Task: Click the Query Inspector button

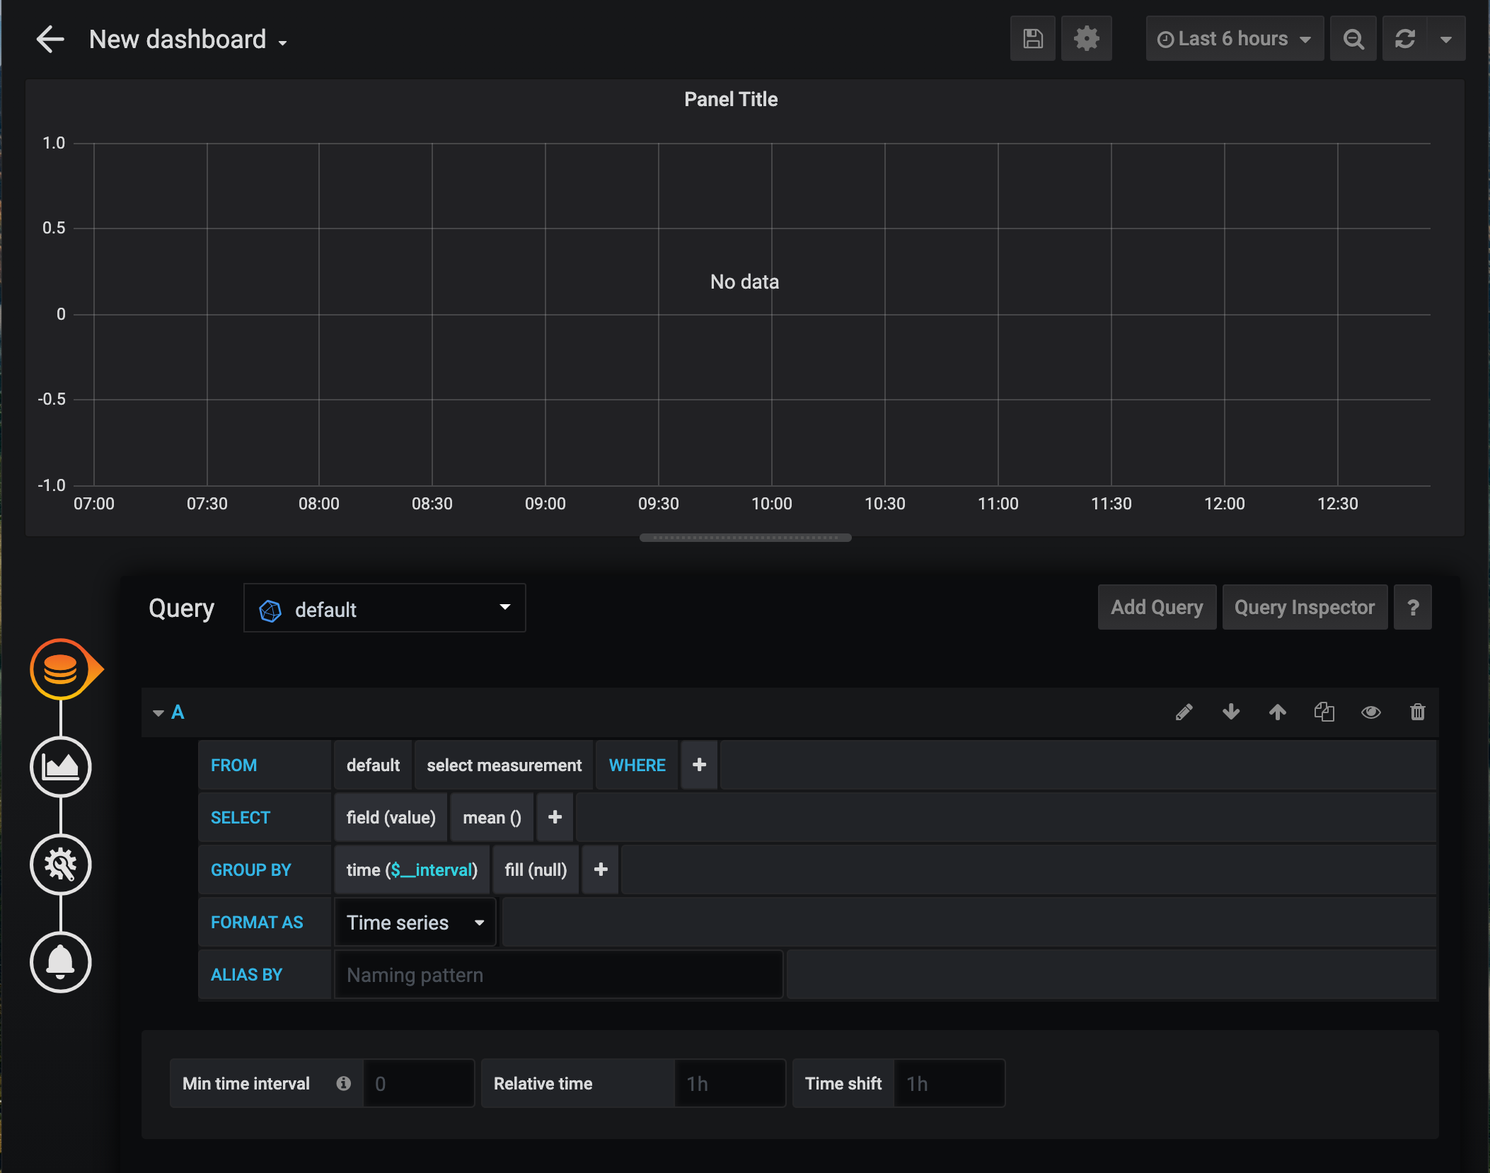Action: click(x=1304, y=608)
